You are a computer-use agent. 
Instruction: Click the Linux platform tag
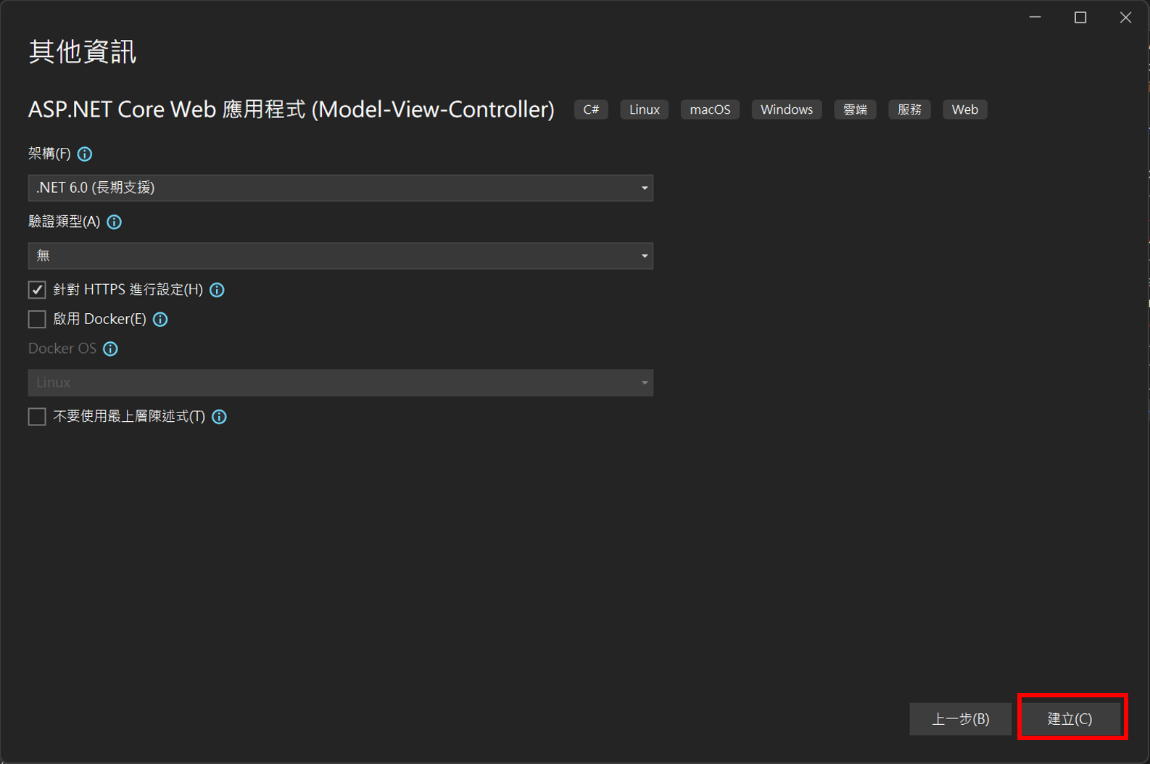(x=644, y=109)
